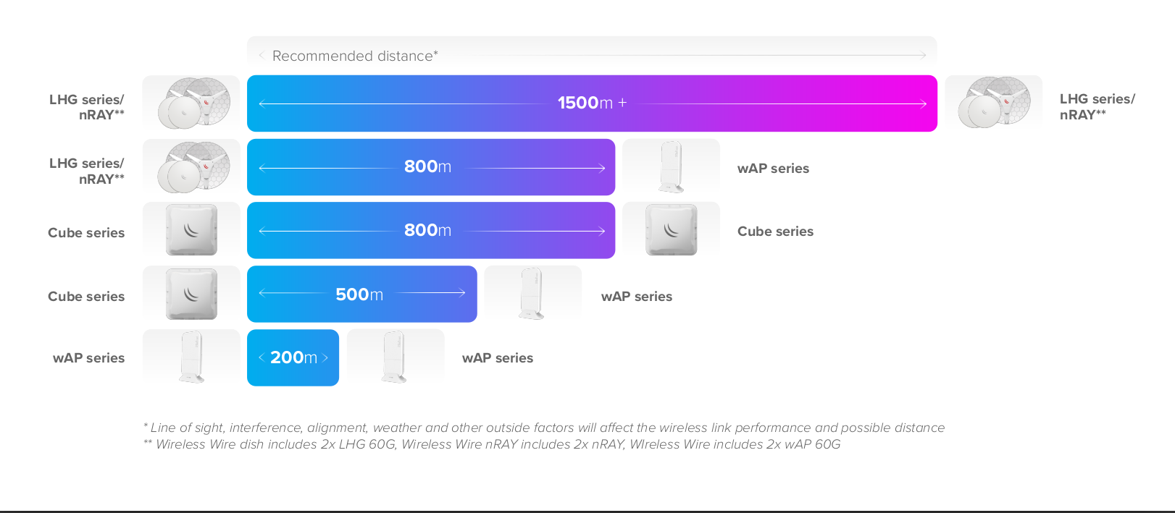Image resolution: width=1175 pixels, height=513 pixels.
Task: Click the "Line of sight" footnote text
Action: (x=543, y=428)
